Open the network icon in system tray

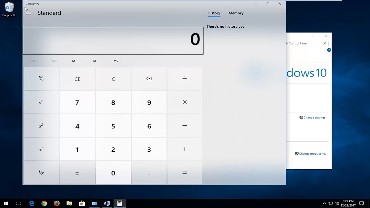(x=331, y=203)
